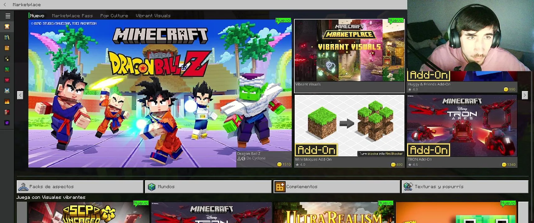Click the 4.6 star rating of TRON Add-On
This screenshot has height=223, width=534.
pyautogui.click(x=413, y=165)
